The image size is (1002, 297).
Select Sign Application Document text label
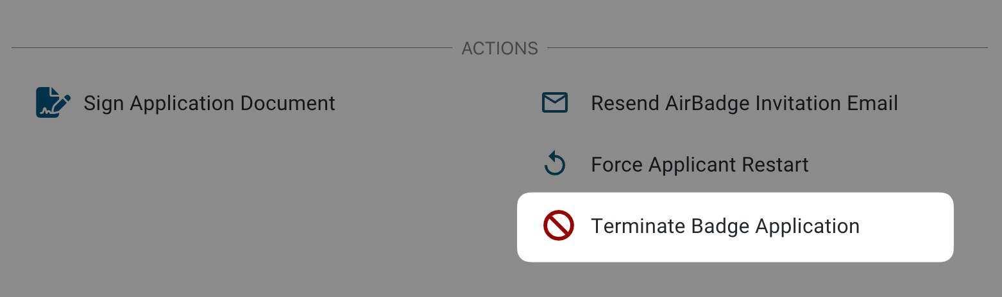click(x=209, y=103)
